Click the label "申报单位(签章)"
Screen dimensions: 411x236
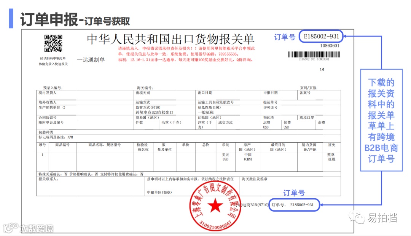point(159,193)
